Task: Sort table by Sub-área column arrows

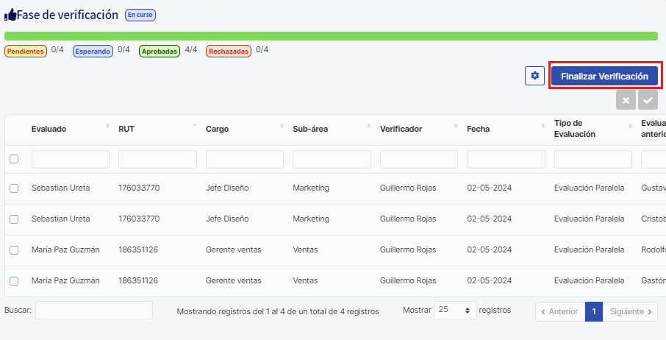Action: click(369, 129)
